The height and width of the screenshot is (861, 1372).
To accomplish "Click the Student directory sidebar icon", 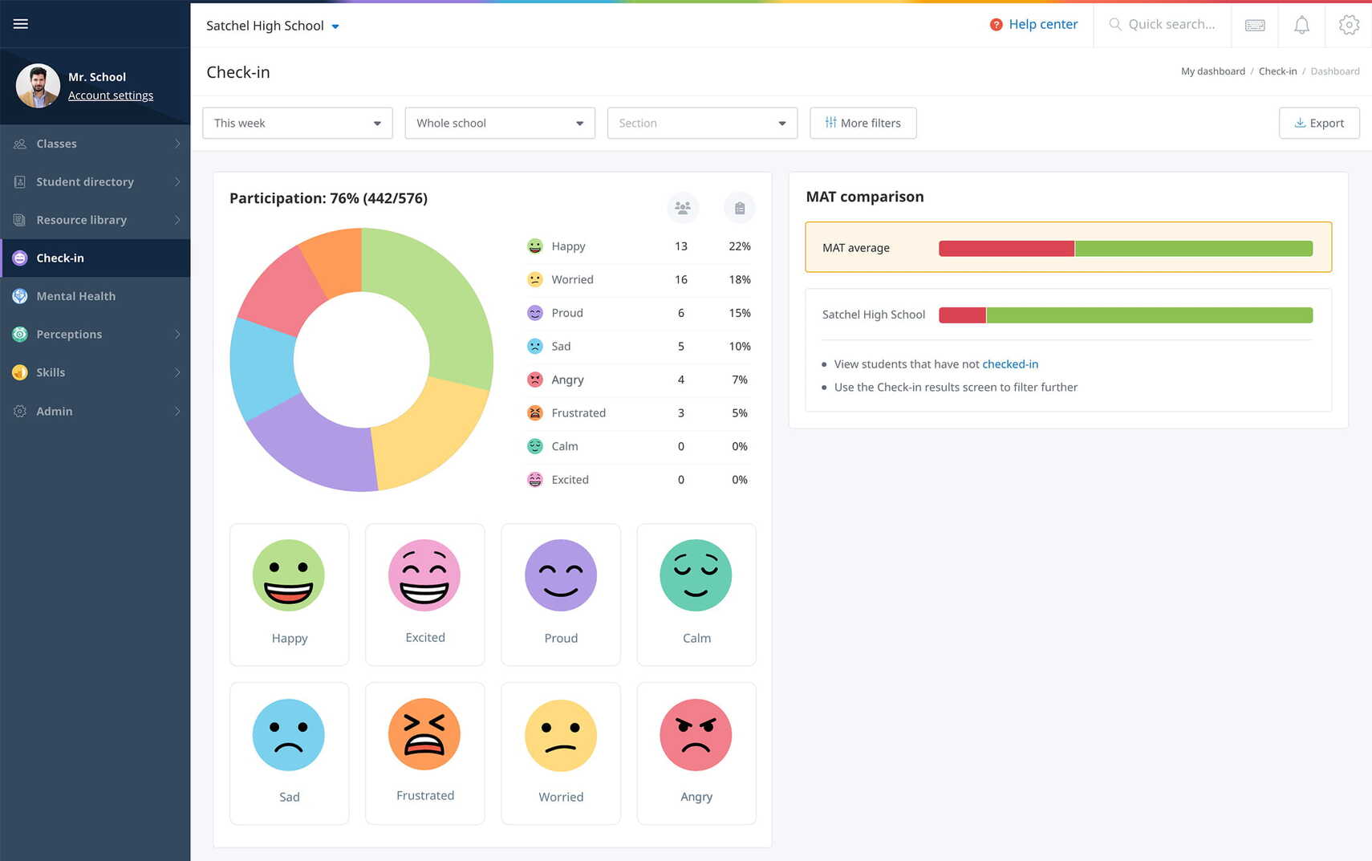I will coord(20,182).
